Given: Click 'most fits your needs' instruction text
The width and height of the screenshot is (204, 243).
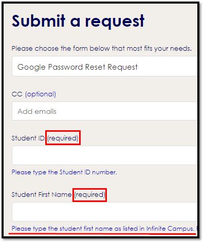Looking at the screenshot, I should pyautogui.click(x=159, y=49).
